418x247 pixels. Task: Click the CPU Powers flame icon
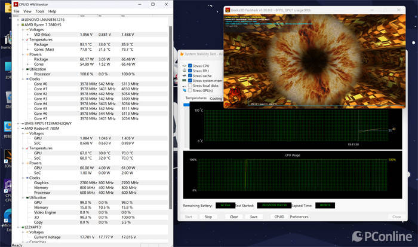coord(27,54)
